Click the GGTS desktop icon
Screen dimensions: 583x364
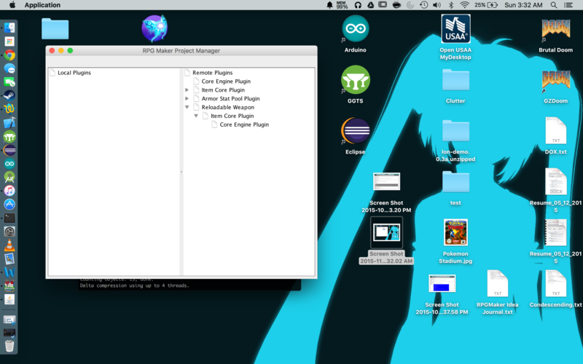tap(356, 80)
